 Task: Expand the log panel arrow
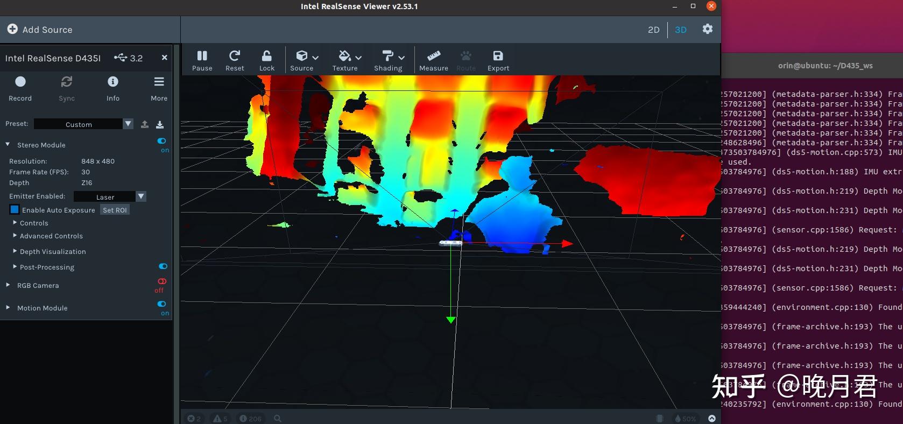point(712,418)
